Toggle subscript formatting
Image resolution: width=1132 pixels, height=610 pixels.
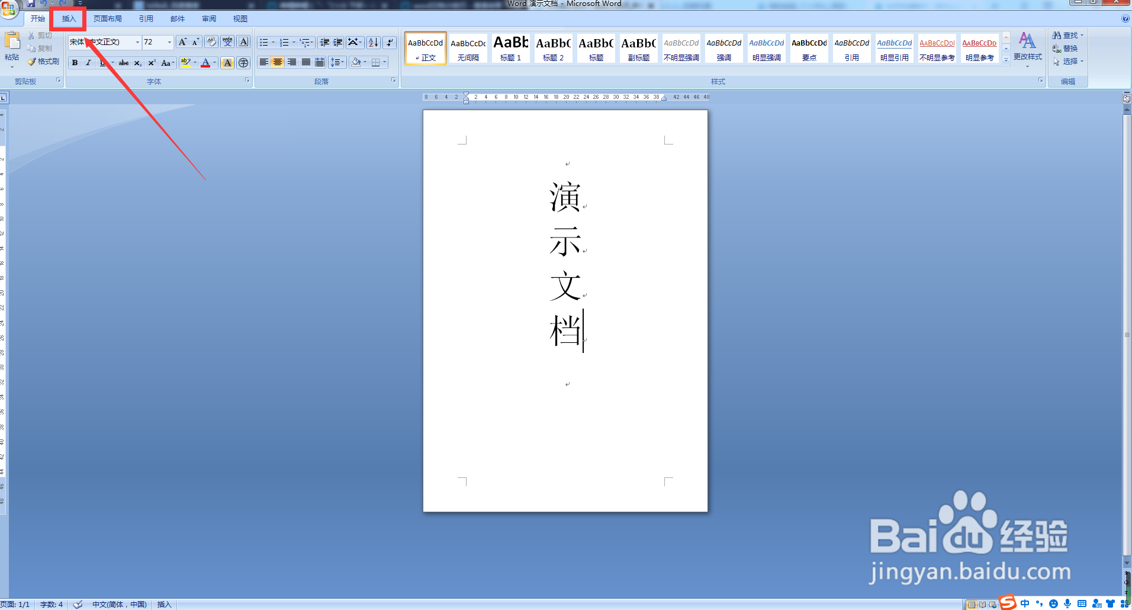pyautogui.click(x=137, y=63)
